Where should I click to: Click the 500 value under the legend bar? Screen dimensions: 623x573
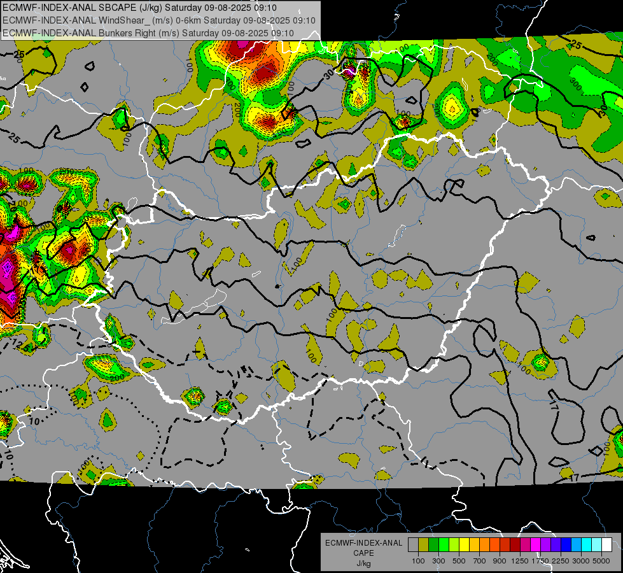click(x=459, y=561)
